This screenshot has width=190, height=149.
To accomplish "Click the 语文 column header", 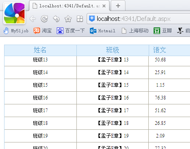I will click(x=159, y=50).
